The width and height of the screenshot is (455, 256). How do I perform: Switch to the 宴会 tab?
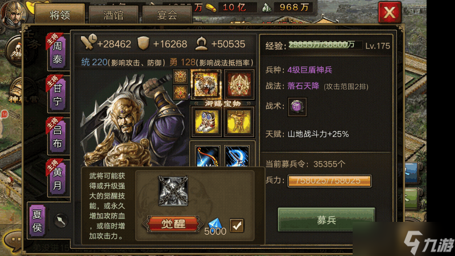(167, 15)
